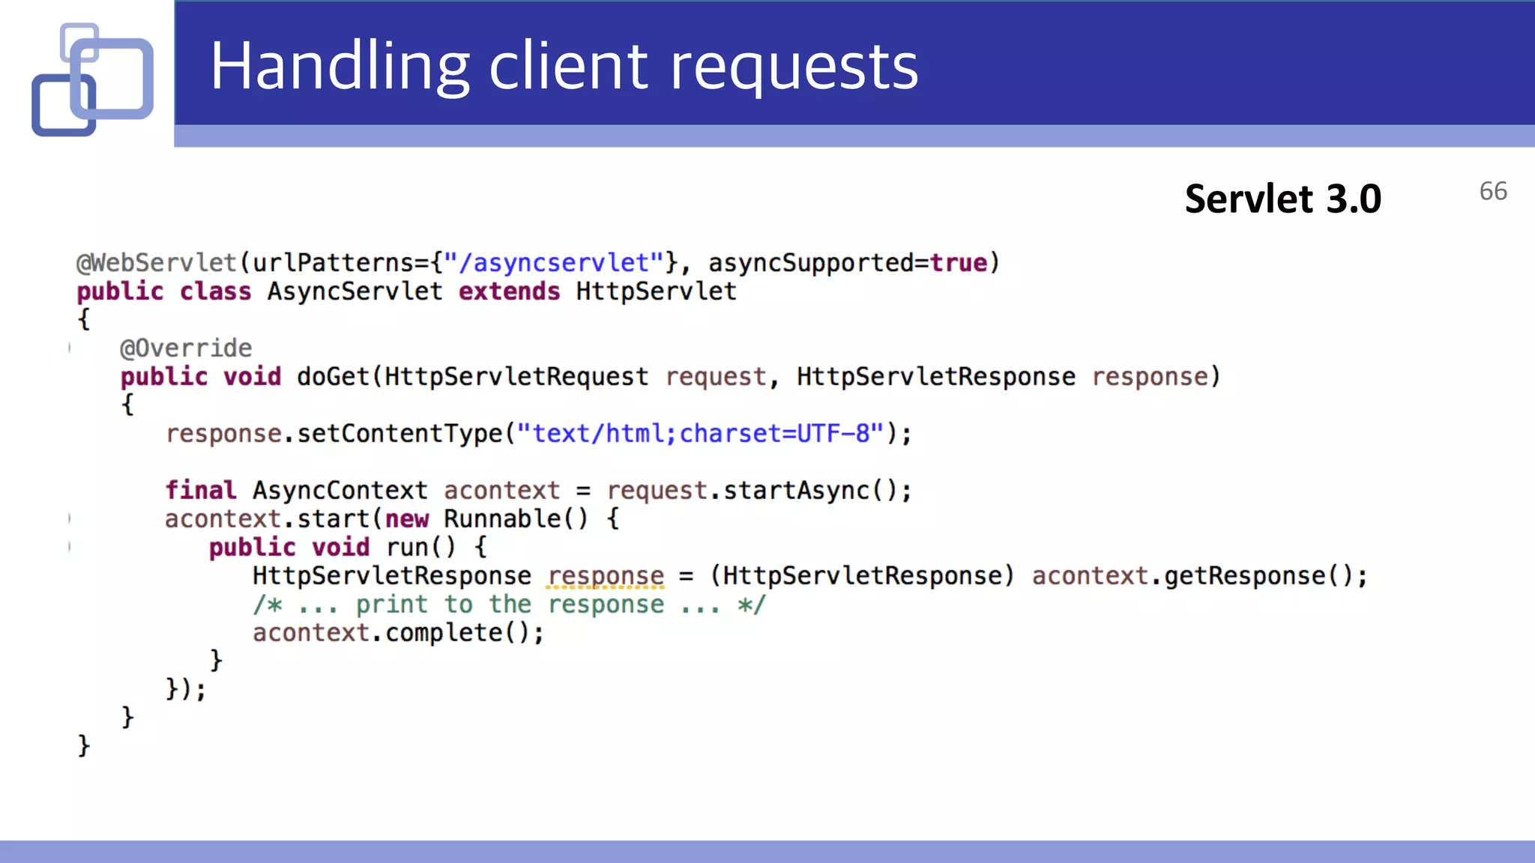Screen dimensions: 1535x863
Task: Click the 'Servlet 3.0' heading
Action: coord(1282,199)
